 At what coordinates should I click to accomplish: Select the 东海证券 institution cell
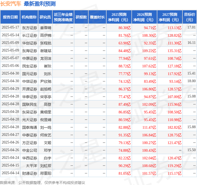(x=30, y=51)
